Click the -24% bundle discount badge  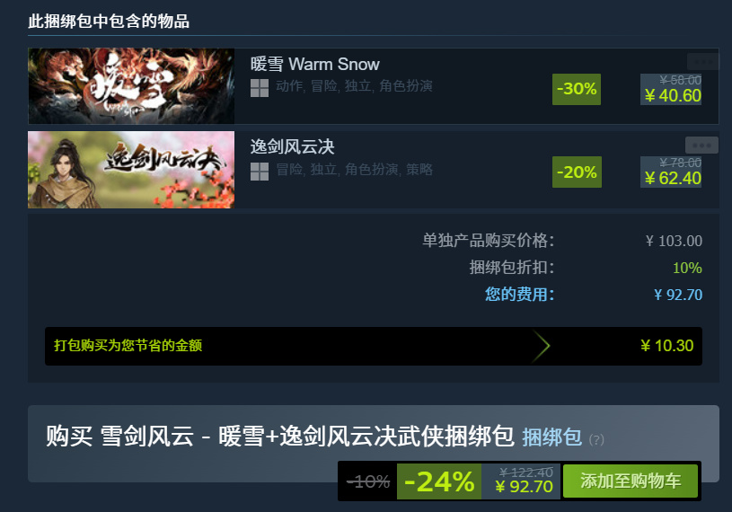(439, 481)
